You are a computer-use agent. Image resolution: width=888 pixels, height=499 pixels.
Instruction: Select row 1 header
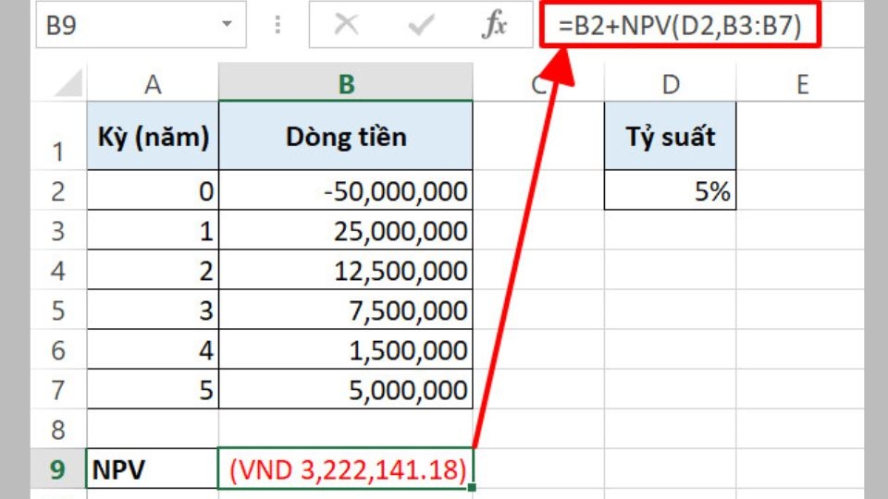click(x=58, y=137)
